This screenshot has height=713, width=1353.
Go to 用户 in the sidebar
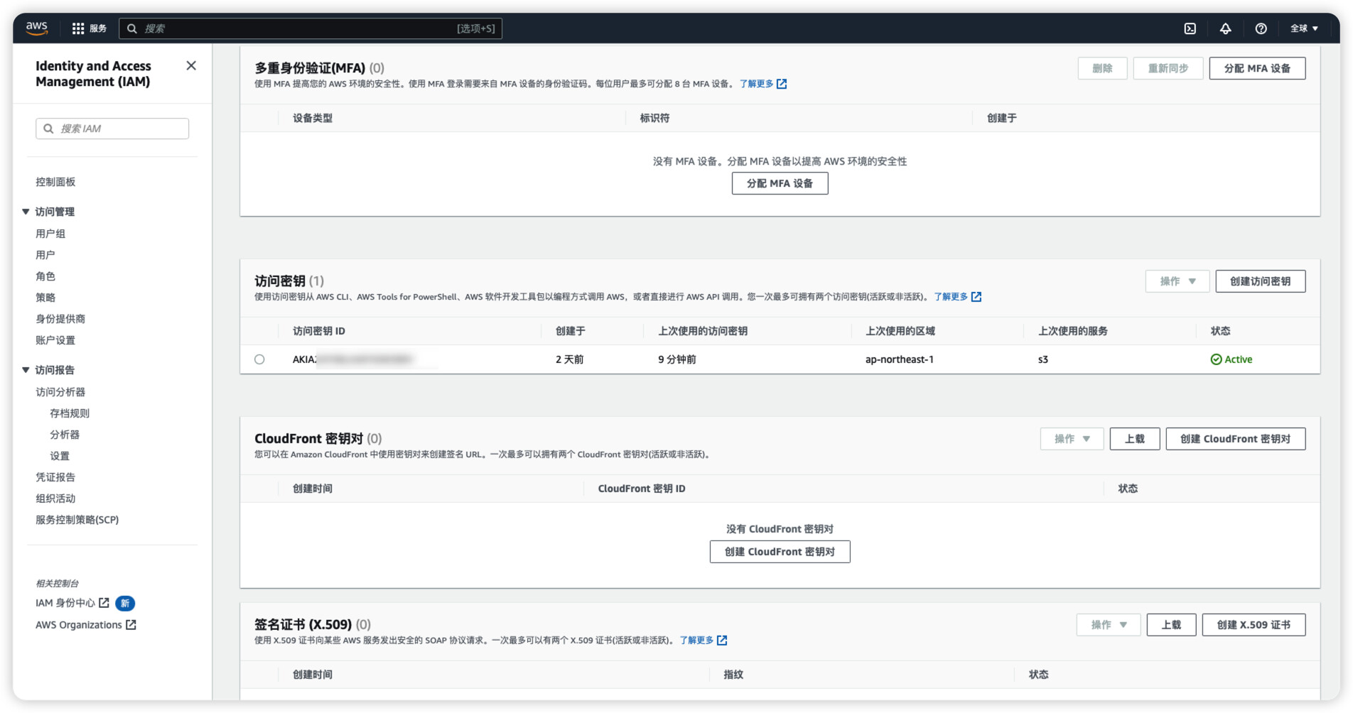45,255
